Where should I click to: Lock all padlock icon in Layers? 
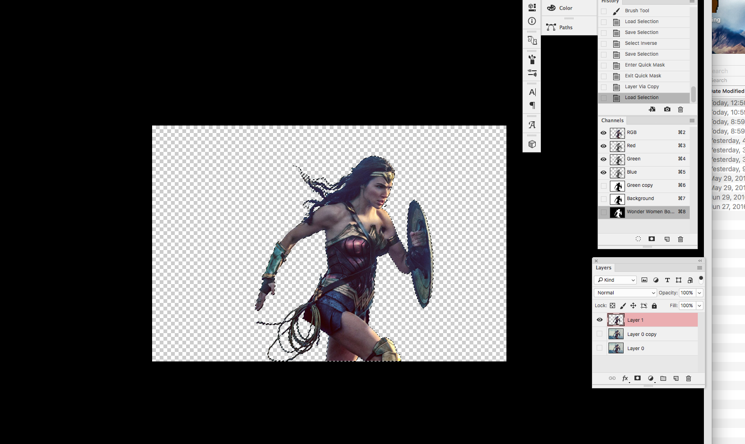[x=654, y=306]
